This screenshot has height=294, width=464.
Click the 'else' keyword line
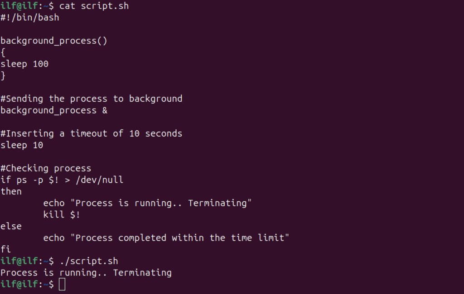click(11, 226)
